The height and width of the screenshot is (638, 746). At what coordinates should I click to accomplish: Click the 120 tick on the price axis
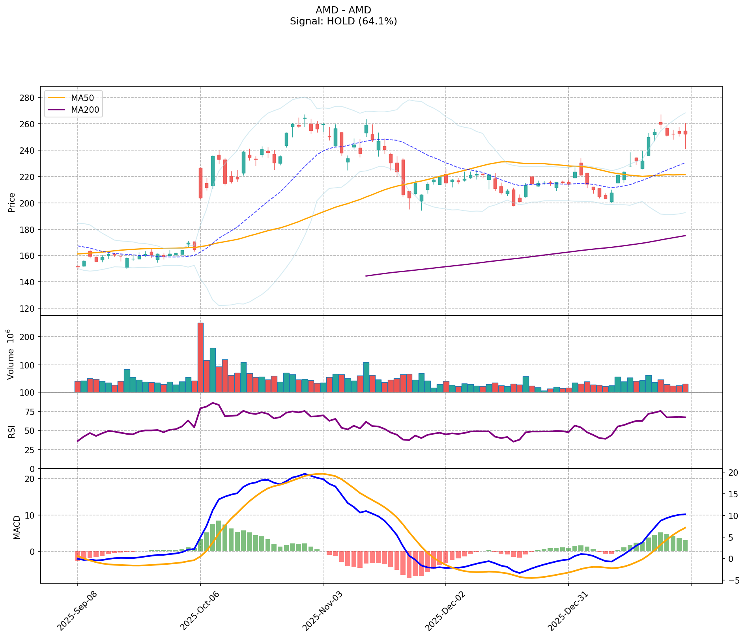click(29, 309)
